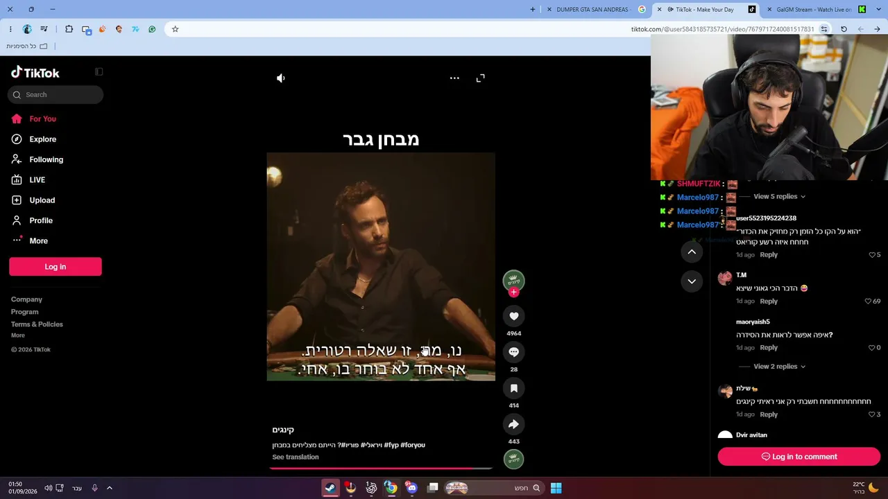Save the video with the bookmark icon

point(514,388)
